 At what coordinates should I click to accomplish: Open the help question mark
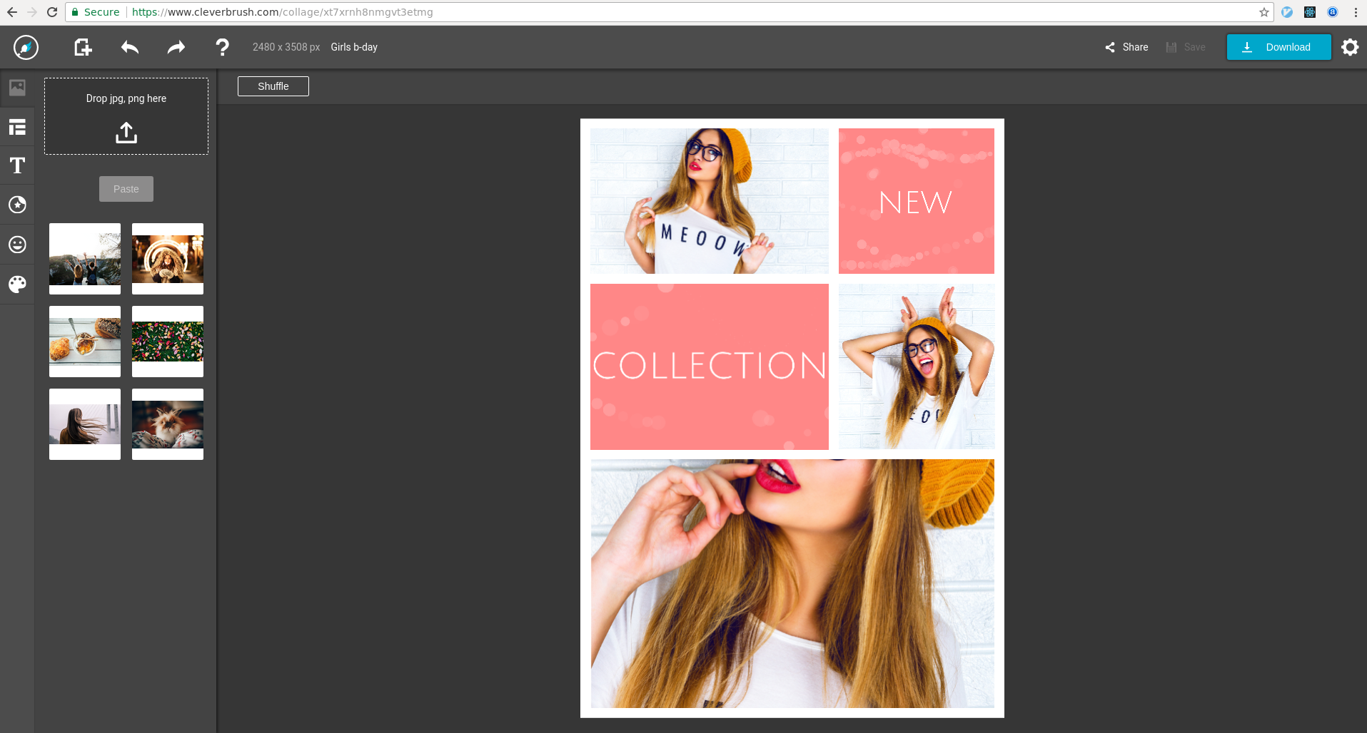click(x=222, y=47)
